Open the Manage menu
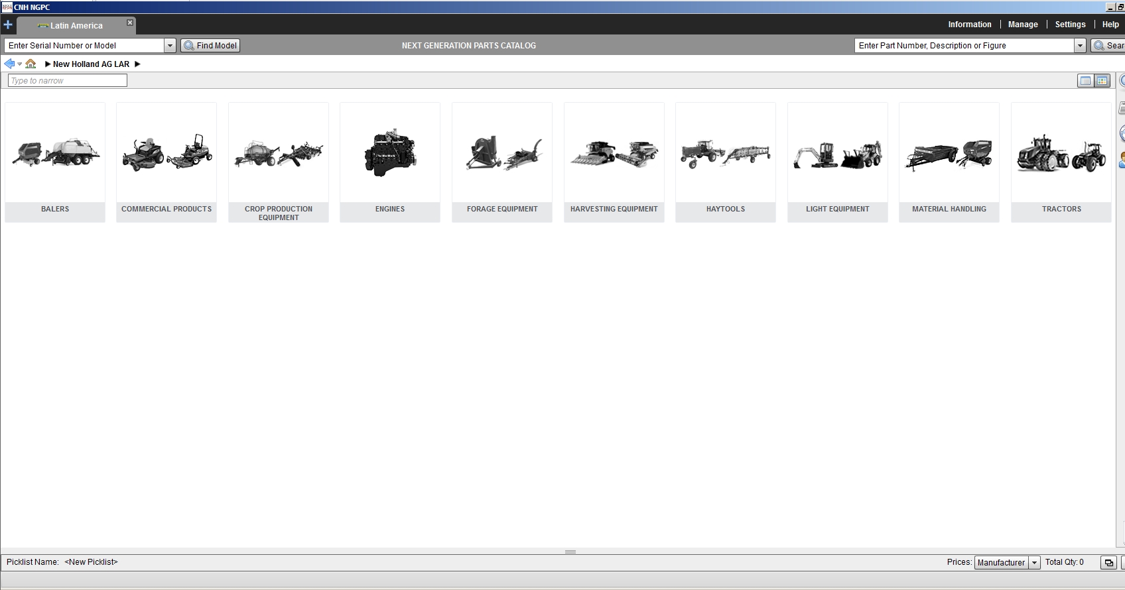Screen dimensions: 1125x590 pos(1023,25)
